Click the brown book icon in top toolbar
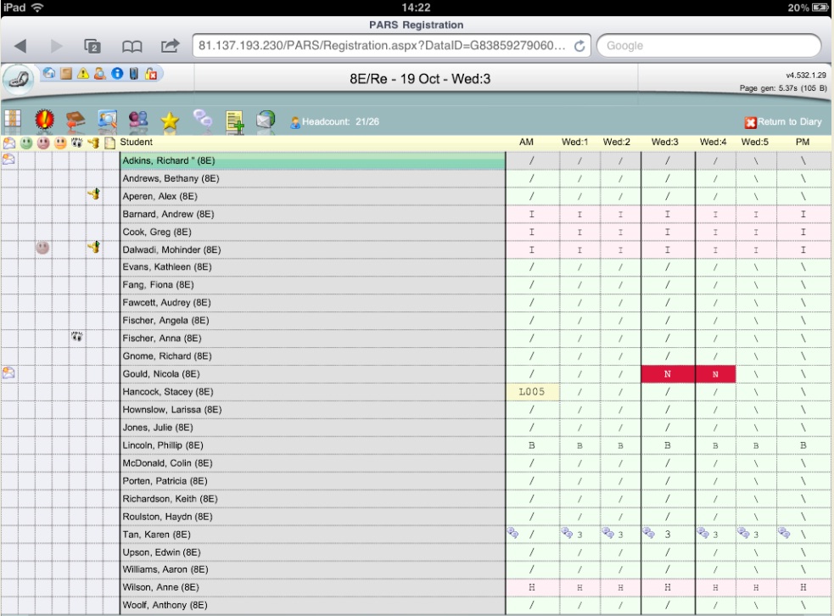This screenshot has width=834, height=616. coord(66,74)
